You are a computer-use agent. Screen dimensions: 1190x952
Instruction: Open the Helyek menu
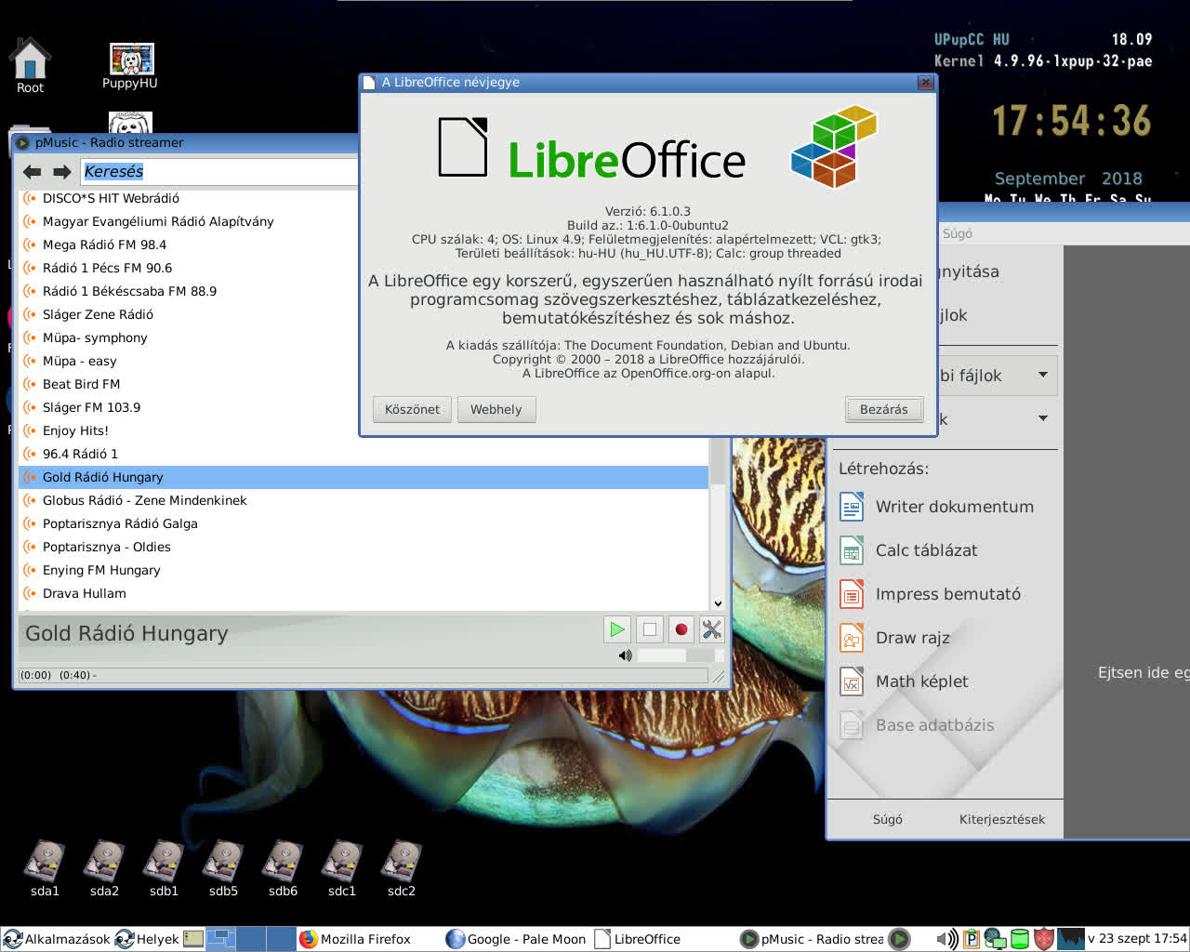pyautogui.click(x=147, y=939)
